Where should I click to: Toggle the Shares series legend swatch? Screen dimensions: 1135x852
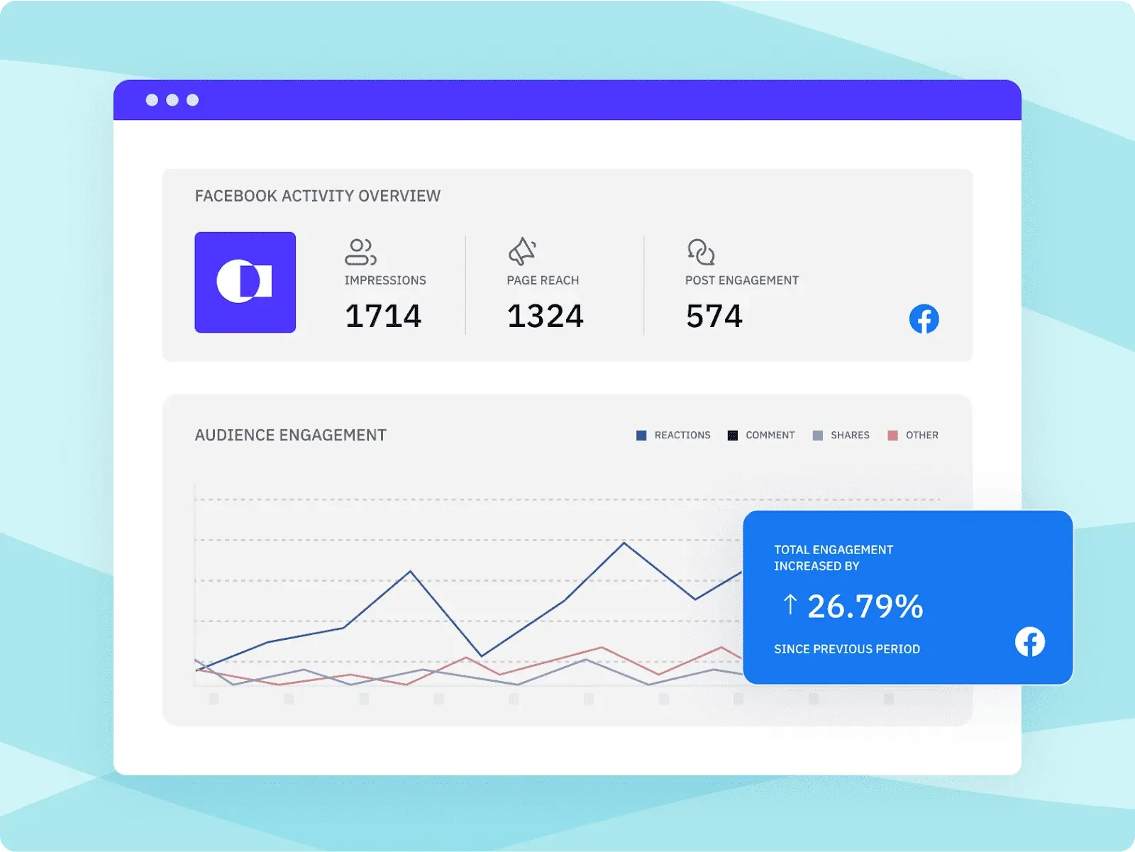[x=818, y=436]
